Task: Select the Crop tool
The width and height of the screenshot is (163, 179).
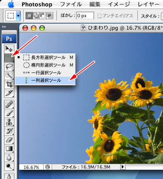Action: click(9, 85)
